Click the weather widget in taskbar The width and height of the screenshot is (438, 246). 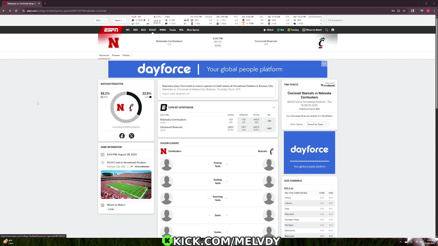click(x=8, y=242)
